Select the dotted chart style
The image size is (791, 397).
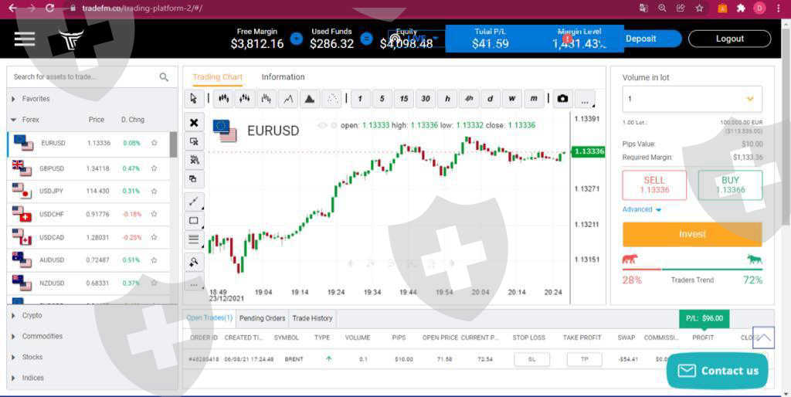coord(331,98)
